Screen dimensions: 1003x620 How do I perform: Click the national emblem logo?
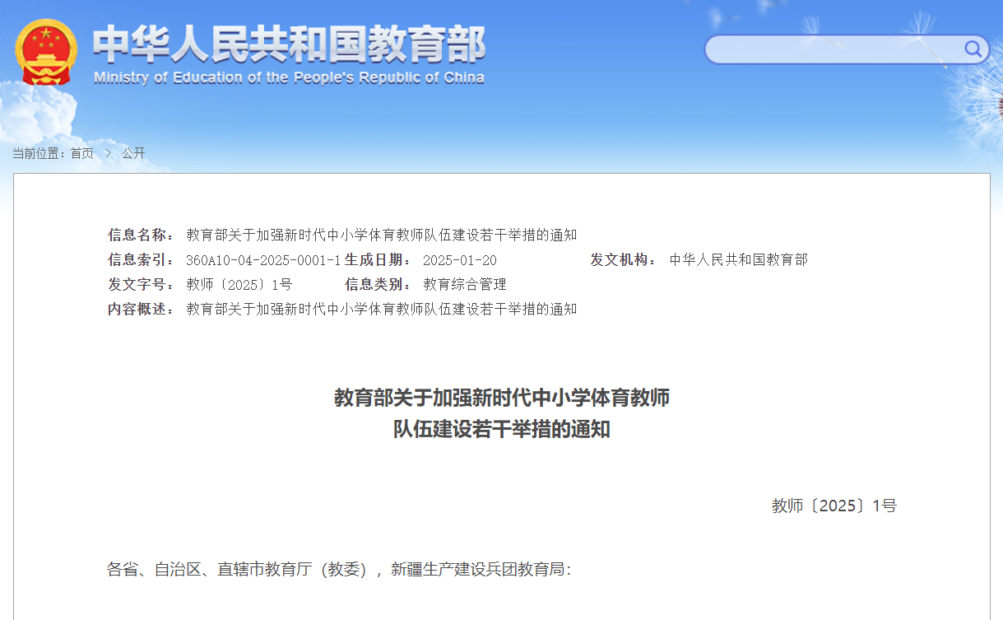click(x=46, y=52)
